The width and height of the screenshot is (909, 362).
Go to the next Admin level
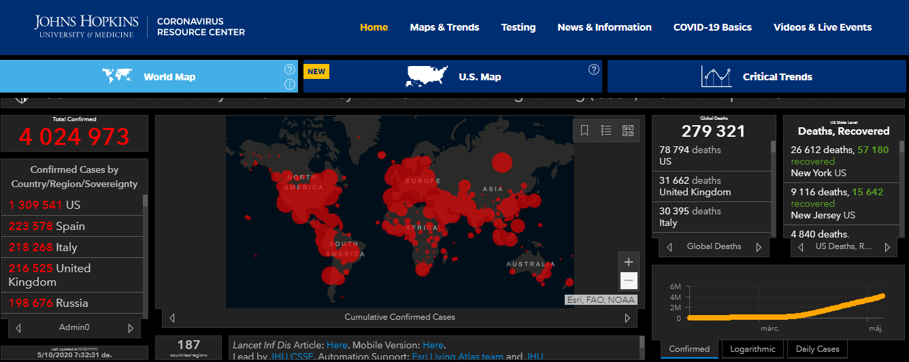tap(131, 328)
